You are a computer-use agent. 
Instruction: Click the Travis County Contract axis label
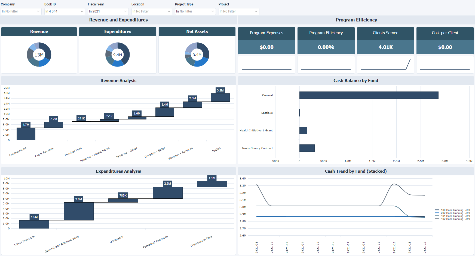tap(257, 148)
